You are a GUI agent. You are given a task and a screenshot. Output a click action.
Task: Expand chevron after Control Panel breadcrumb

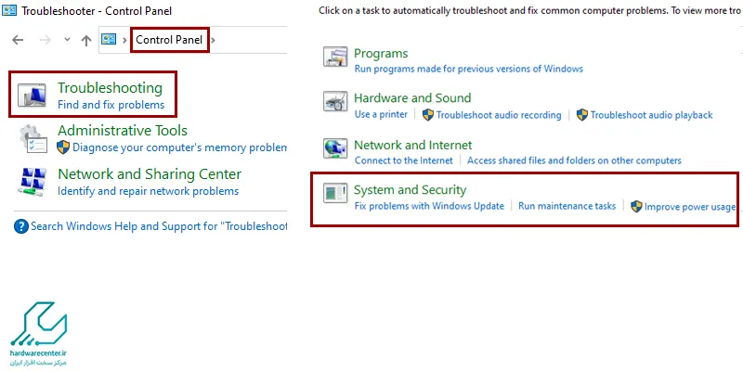click(x=214, y=40)
